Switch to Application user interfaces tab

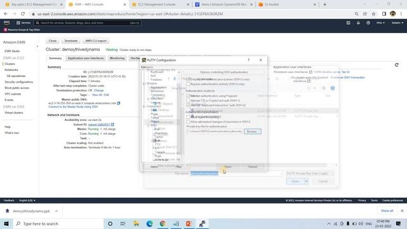[x=86, y=58]
